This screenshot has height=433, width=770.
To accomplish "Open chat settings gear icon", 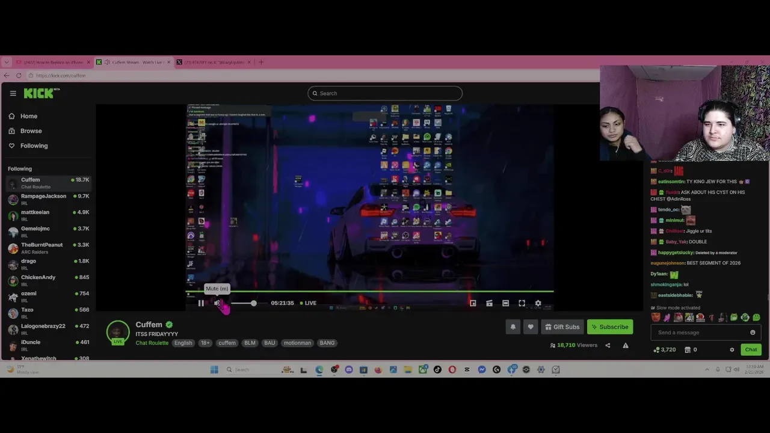I will click(732, 349).
